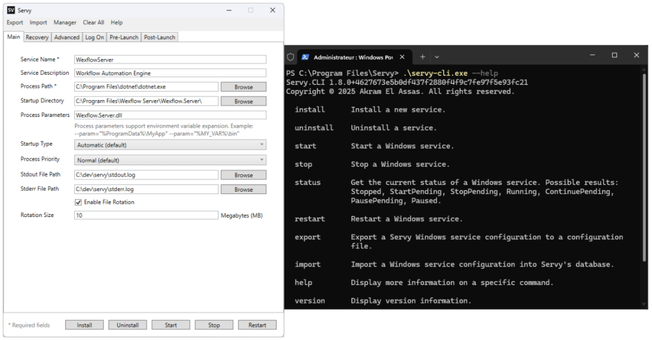Viewport: 652px width, 340px height.
Task: Click the Stop service button
Action: 214,325
